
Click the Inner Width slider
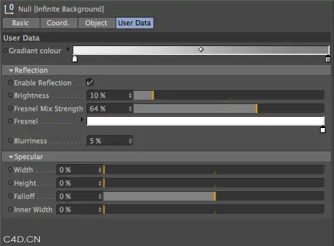pyautogui.click(x=214, y=209)
